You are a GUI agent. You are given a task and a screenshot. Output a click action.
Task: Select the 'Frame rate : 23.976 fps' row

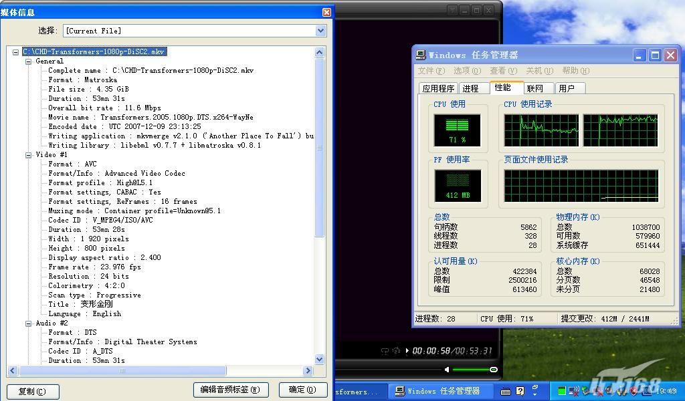coord(94,267)
